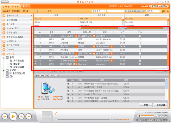
Task: Open the KOIN충전 menu link
Action: [x=7, y=11]
